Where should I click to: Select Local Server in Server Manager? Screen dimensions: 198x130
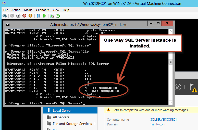(x=70, y=110)
